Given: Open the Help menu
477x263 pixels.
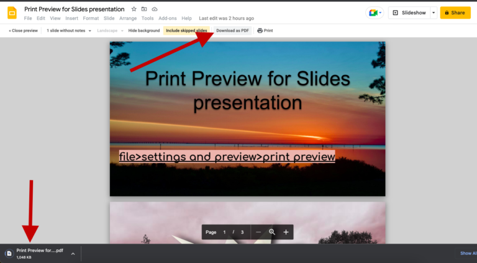Looking at the screenshot, I should [x=186, y=18].
